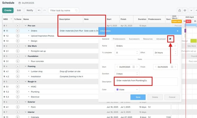The image size is (197, 118).
Task: Click the Effort spinner arrows
Action: point(175,53)
